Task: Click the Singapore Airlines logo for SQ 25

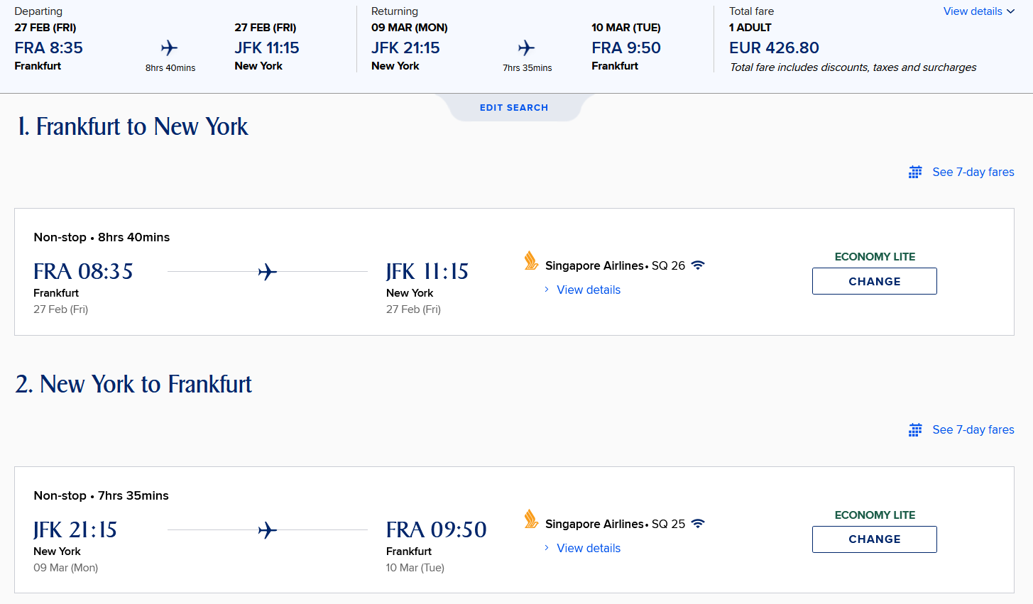Action: (x=531, y=520)
